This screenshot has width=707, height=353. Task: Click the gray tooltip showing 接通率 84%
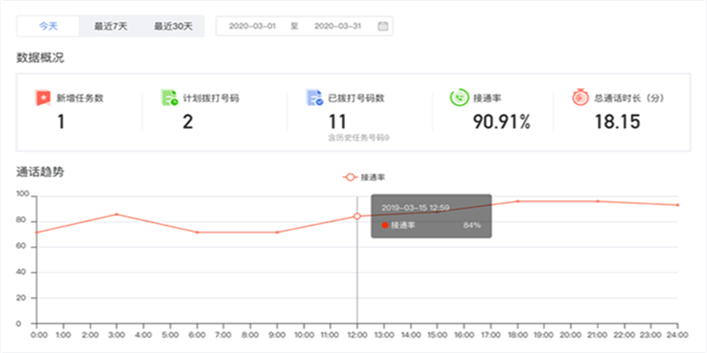(x=430, y=217)
